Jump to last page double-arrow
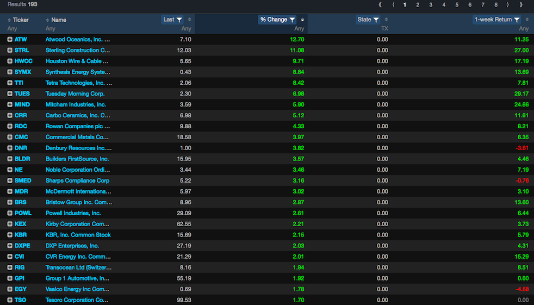The width and height of the screenshot is (534, 305). click(x=521, y=5)
